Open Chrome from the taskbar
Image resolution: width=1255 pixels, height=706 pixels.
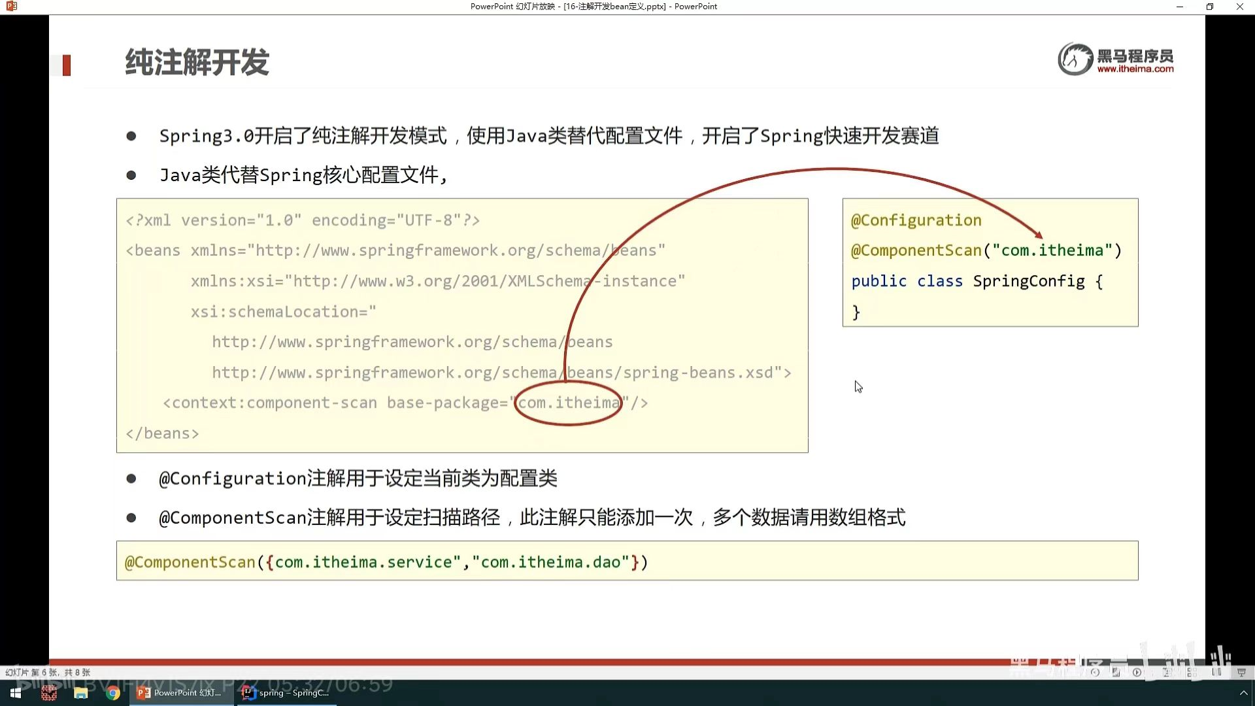click(113, 693)
